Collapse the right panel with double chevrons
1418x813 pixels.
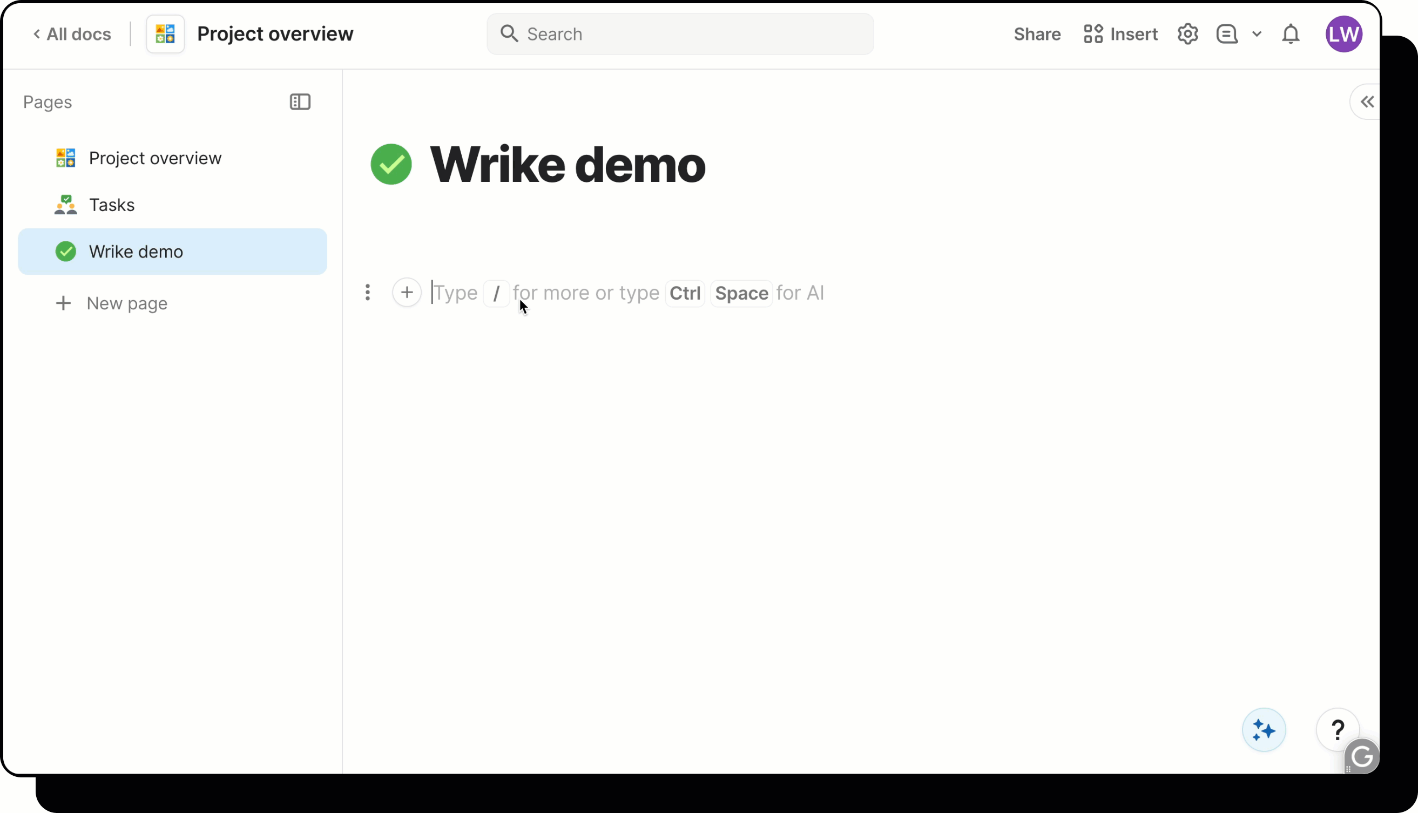(1367, 101)
